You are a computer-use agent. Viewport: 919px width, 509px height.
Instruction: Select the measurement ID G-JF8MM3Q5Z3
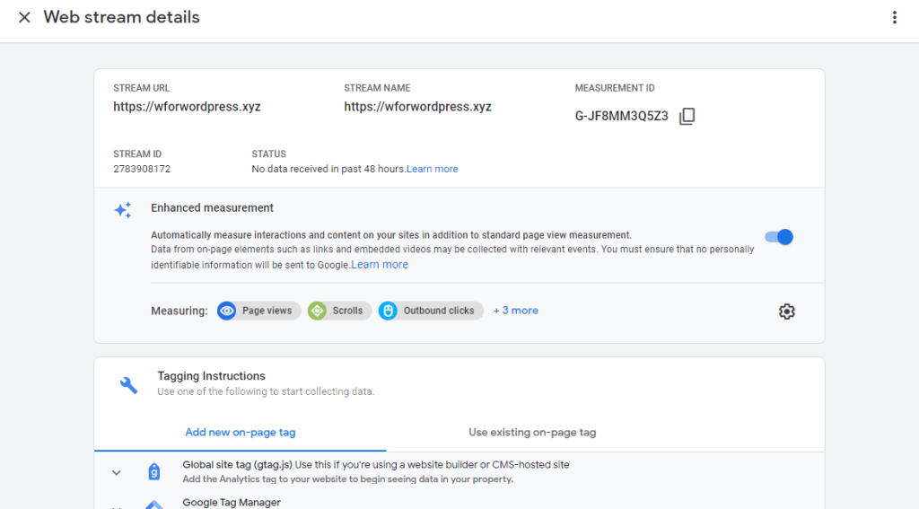[621, 116]
